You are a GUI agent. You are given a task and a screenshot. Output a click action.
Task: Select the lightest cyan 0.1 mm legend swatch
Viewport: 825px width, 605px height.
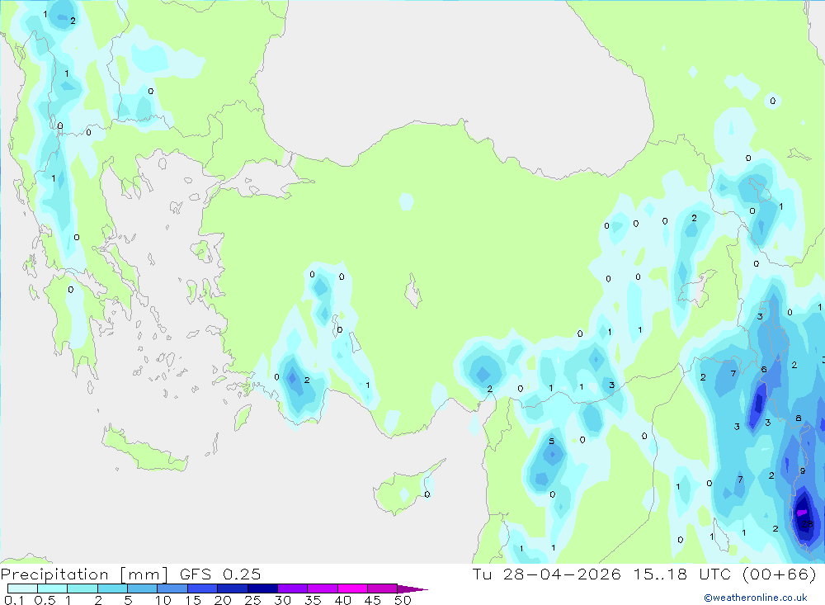click(x=22, y=588)
